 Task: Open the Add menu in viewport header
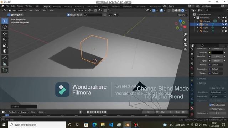(x=45, y=10)
